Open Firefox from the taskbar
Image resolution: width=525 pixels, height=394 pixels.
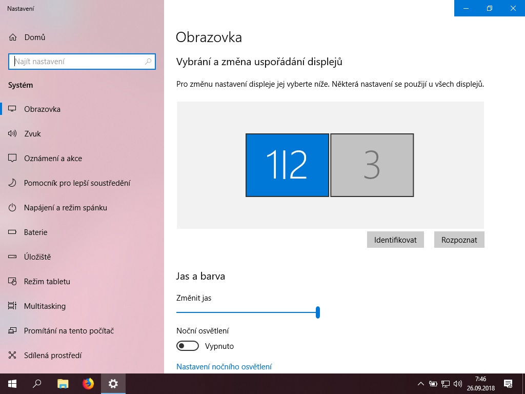(88, 383)
